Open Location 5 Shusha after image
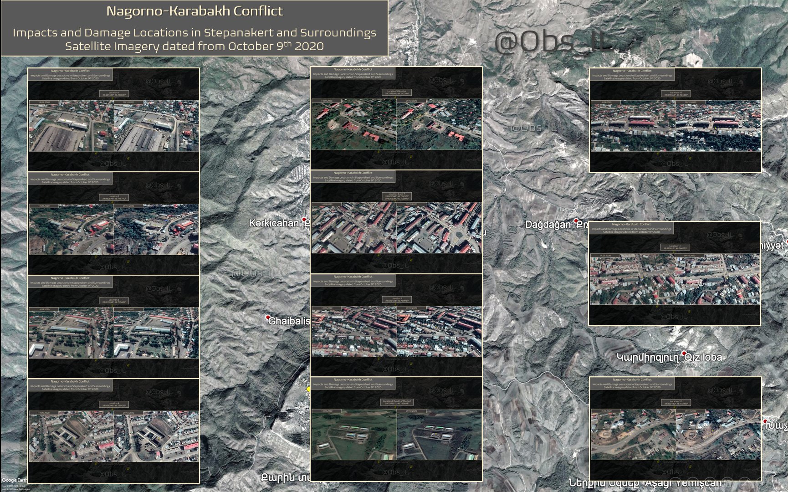The height and width of the screenshot is (492, 788). click(439, 124)
